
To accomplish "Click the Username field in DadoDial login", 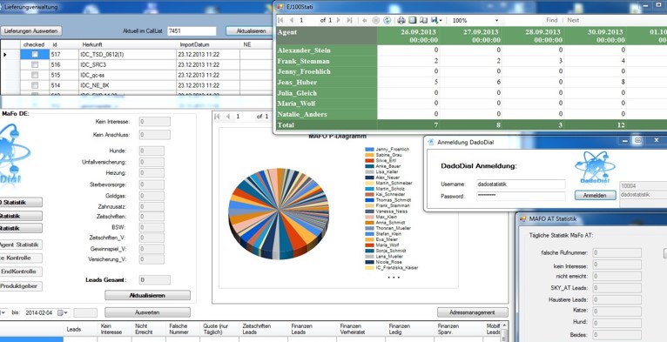I will (x=520, y=184).
